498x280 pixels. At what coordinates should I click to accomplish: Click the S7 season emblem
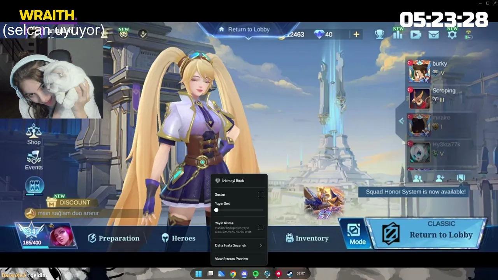(x=324, y=203)
